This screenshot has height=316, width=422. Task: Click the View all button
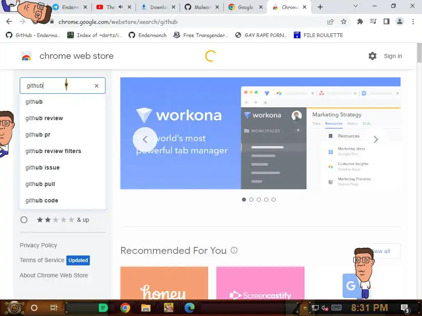380,251
